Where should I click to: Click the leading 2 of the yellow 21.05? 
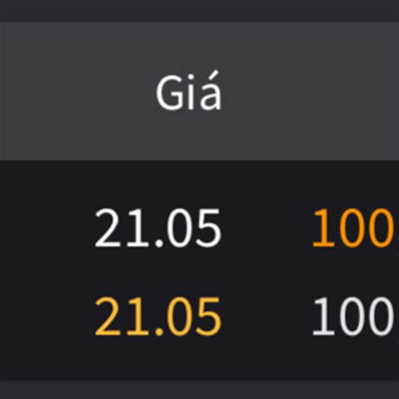pos(107,317)
